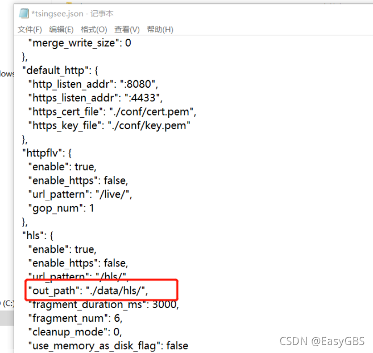373x353 pixels.
Task: Click "enable": true under hls
Action: point(63,249)
